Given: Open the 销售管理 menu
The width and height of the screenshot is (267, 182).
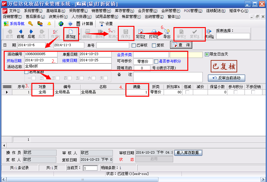Looking at the screenshot, I should click(x=100, y=11).
